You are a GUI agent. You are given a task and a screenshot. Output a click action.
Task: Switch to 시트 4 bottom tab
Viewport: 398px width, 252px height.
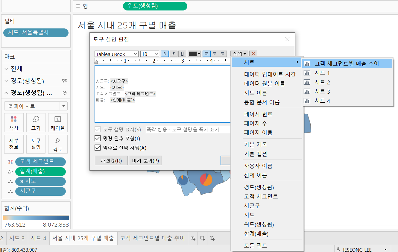[38, 238]
